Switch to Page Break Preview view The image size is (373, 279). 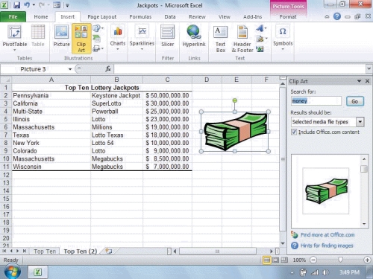click(x=284, y=260)
